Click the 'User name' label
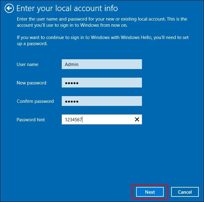Screen dimensions: 204x202 tap(27, 64)
